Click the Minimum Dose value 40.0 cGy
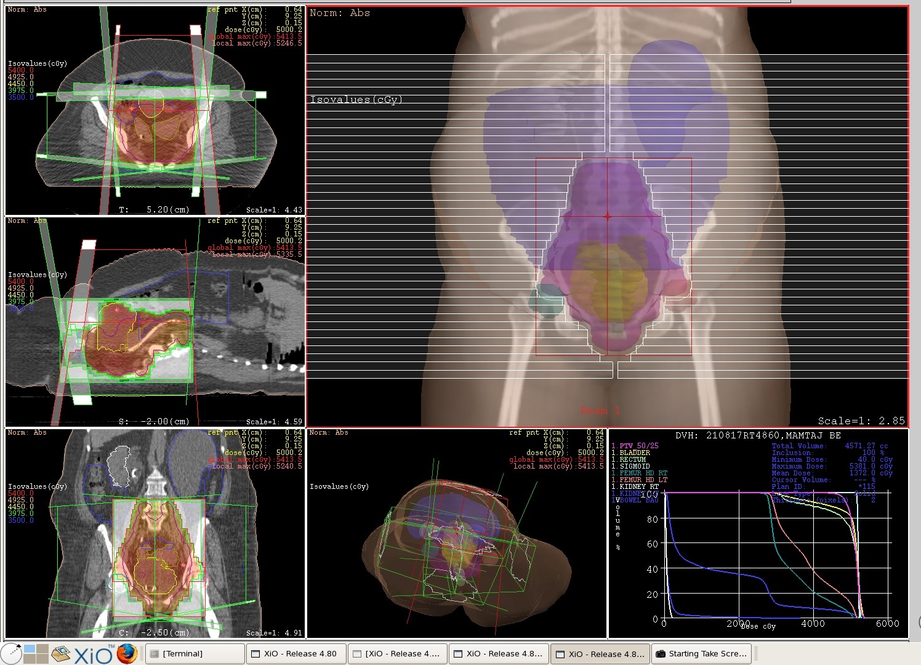Screen dimensions: 921x665 click(x=875, y=459)
